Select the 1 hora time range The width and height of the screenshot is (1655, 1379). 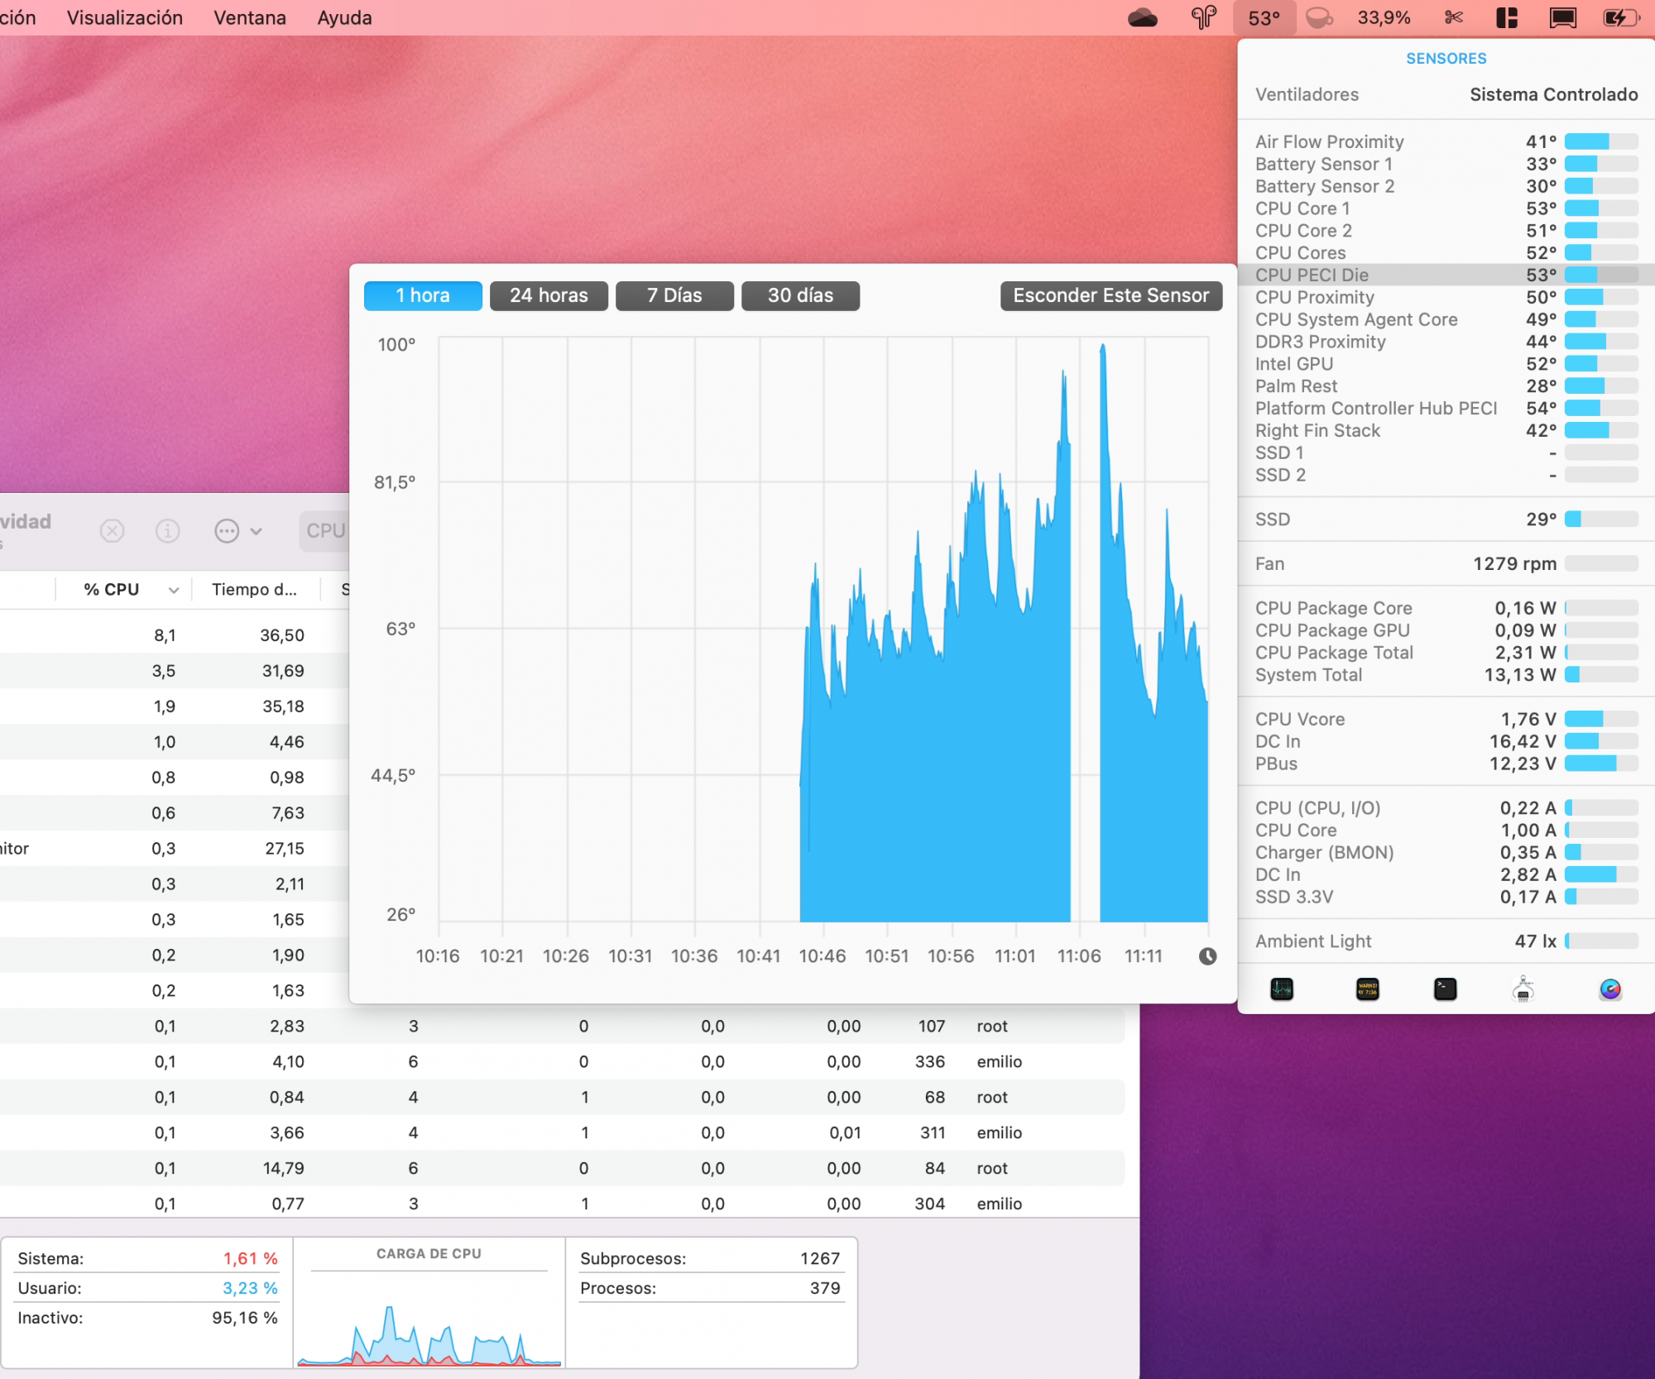coord(423,295)
